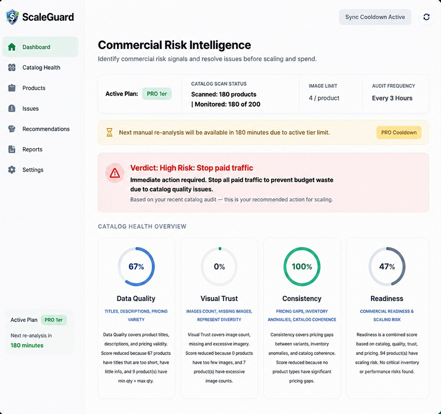This screenshot has height=414, width=441.
Task: Click the Settings gear icon
Action: (12, 170)
